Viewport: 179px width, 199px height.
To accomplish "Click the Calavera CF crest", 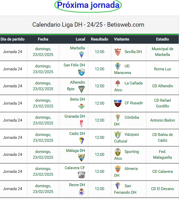I will [x=81, y=175].
